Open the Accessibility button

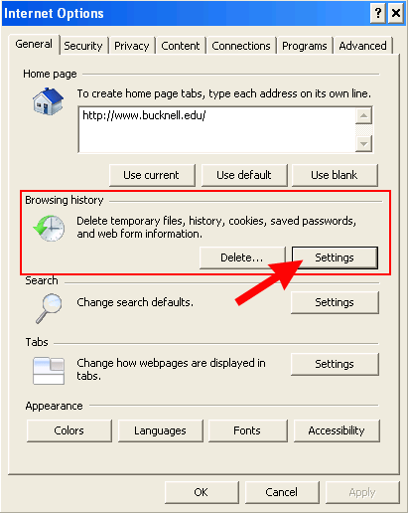point(337,430)
